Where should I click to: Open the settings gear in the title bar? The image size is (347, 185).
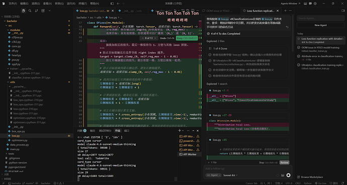(x=315, y=4)
